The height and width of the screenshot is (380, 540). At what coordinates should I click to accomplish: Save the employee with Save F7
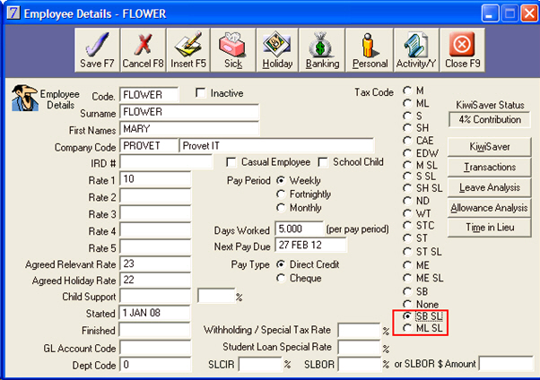point(97,50)
